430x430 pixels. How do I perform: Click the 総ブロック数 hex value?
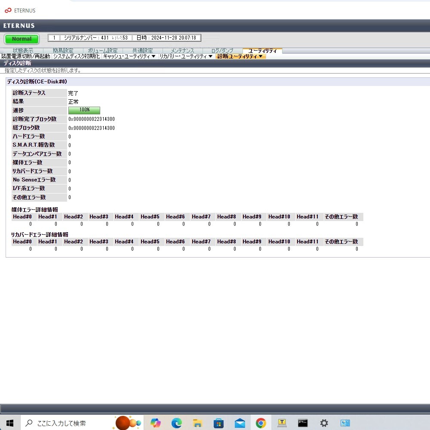click(x=92, y=128)
